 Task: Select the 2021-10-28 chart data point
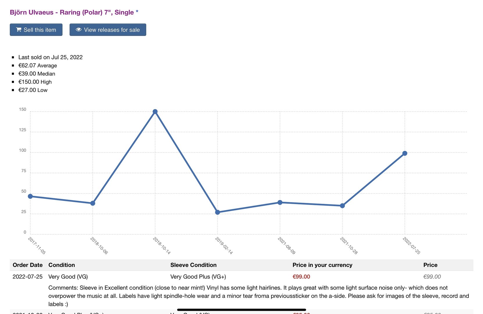click(x=342, y=206)
